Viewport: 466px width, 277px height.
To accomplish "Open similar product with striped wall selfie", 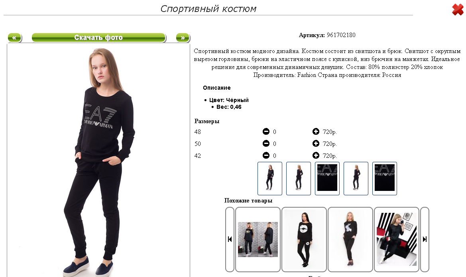I will point(397,239).
